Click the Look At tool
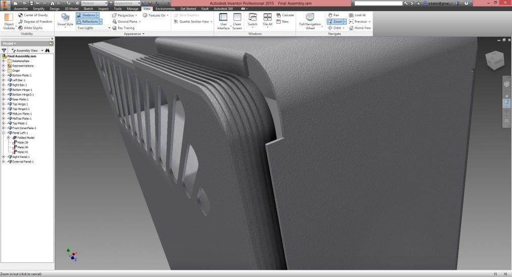The height and width of the screenshot is (277, 512). pyautogui.click(x=357, y=15)
